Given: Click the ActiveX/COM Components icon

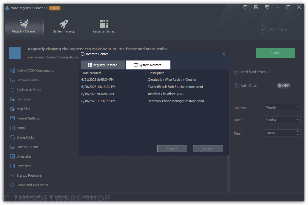Looking at the screenshot, I should click(12, 71).
